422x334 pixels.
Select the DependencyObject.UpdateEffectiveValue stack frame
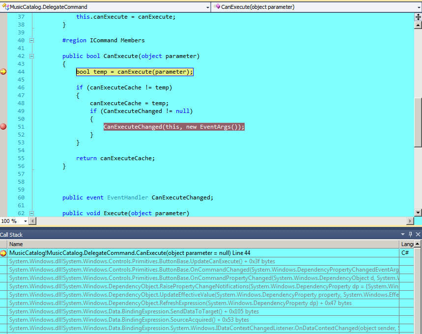click(203, 295)
